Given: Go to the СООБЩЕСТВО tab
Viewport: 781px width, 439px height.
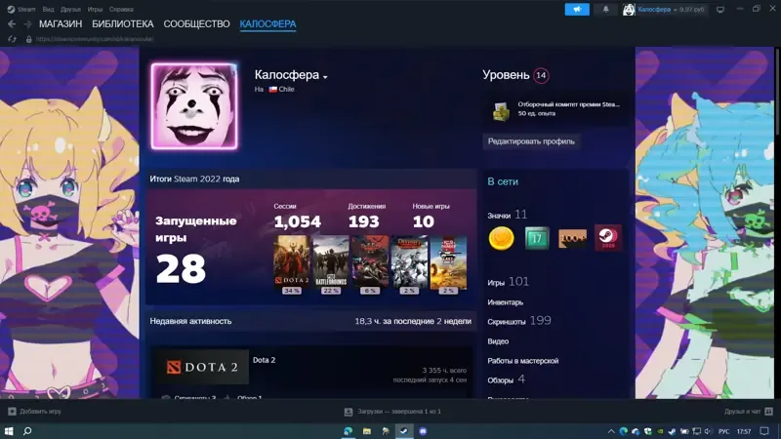Looking at the screenshot, I should [x=197, y=23].
